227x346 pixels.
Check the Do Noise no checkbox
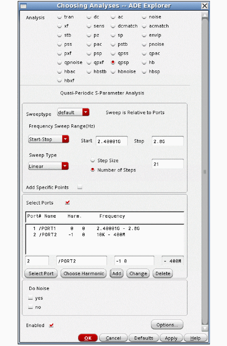31,307
